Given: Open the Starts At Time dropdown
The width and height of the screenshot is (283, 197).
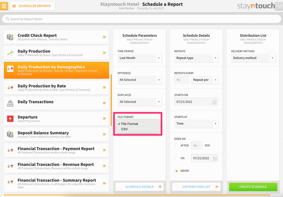Looking at the screenshot, I should tap(196, 124).
